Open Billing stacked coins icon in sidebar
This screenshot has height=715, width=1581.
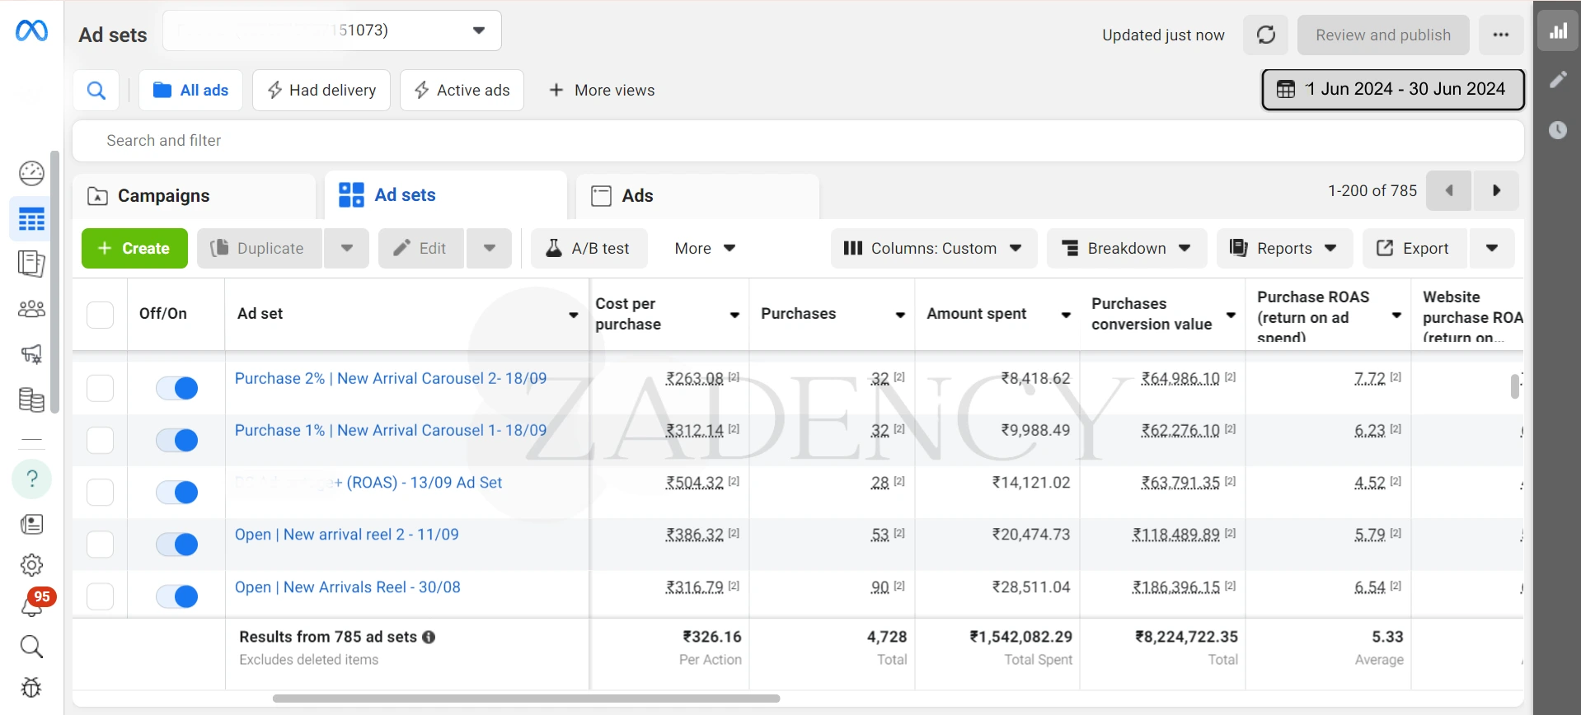[31, 400]
